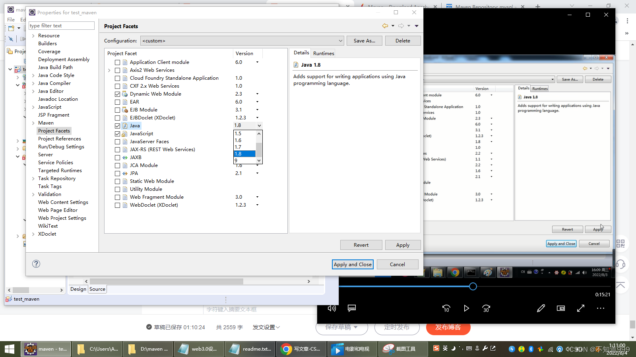This screenshot has width=636, height=357.
Task: Open the video volume speaker icon
Action: coord(332,308)
